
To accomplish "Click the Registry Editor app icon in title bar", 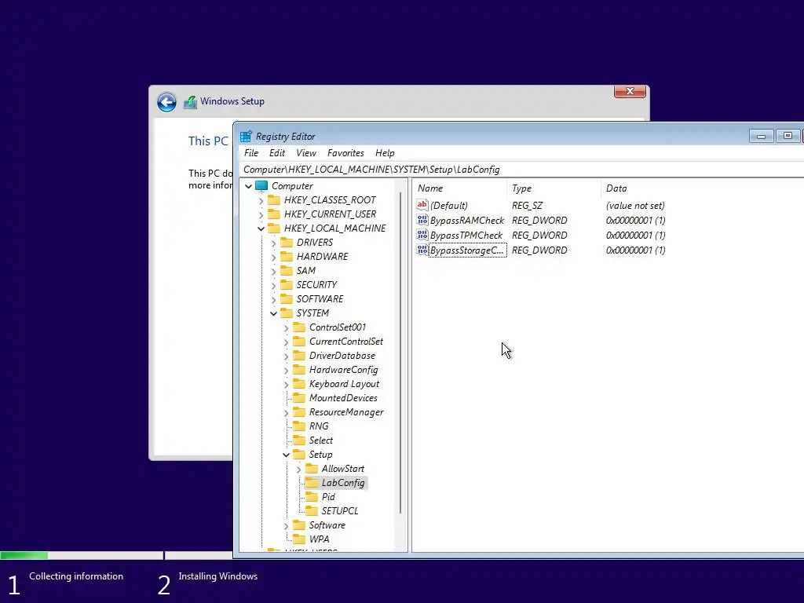I will [246, 137].
